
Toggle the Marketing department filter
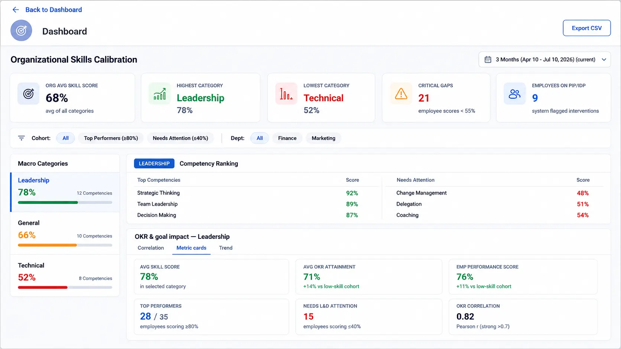tap(323, 138)
